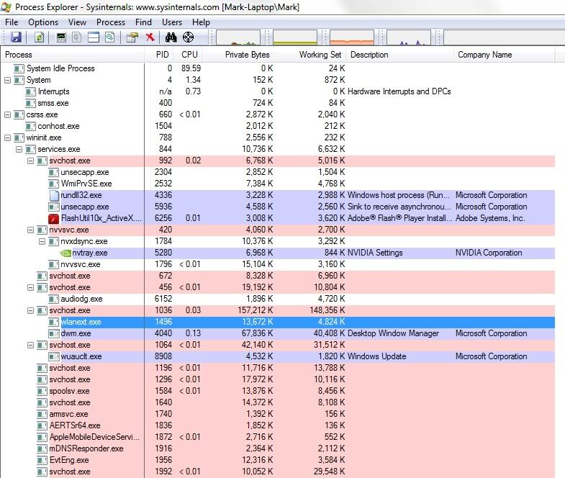
Task: Sort by the Description column header
Action: 399,55
